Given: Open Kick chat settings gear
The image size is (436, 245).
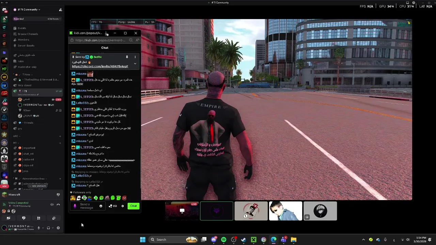Looking at the screenshot, I should tap(123, 206).
